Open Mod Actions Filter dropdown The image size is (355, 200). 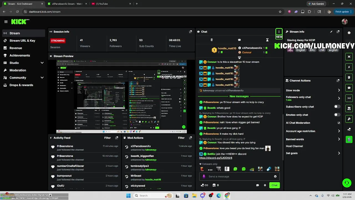[x=181, y=138]
